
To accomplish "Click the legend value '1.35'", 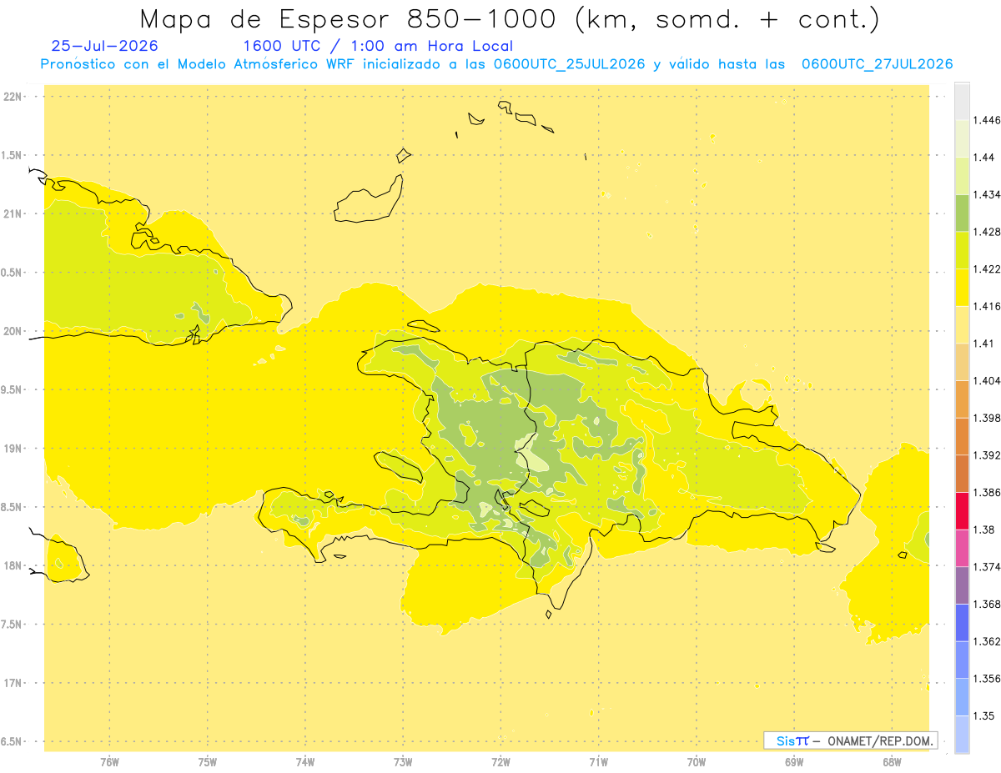I will coord(983,716).
